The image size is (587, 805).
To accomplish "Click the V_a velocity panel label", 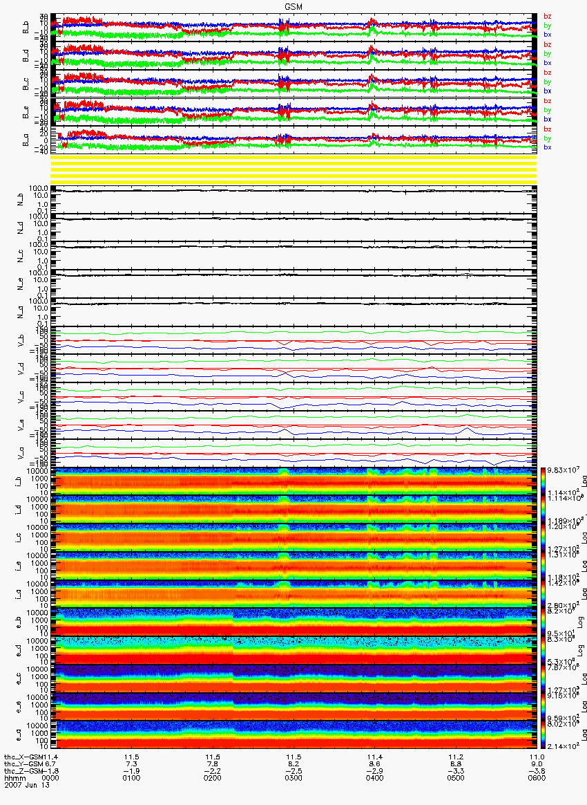I will click(x=21, y=453).
